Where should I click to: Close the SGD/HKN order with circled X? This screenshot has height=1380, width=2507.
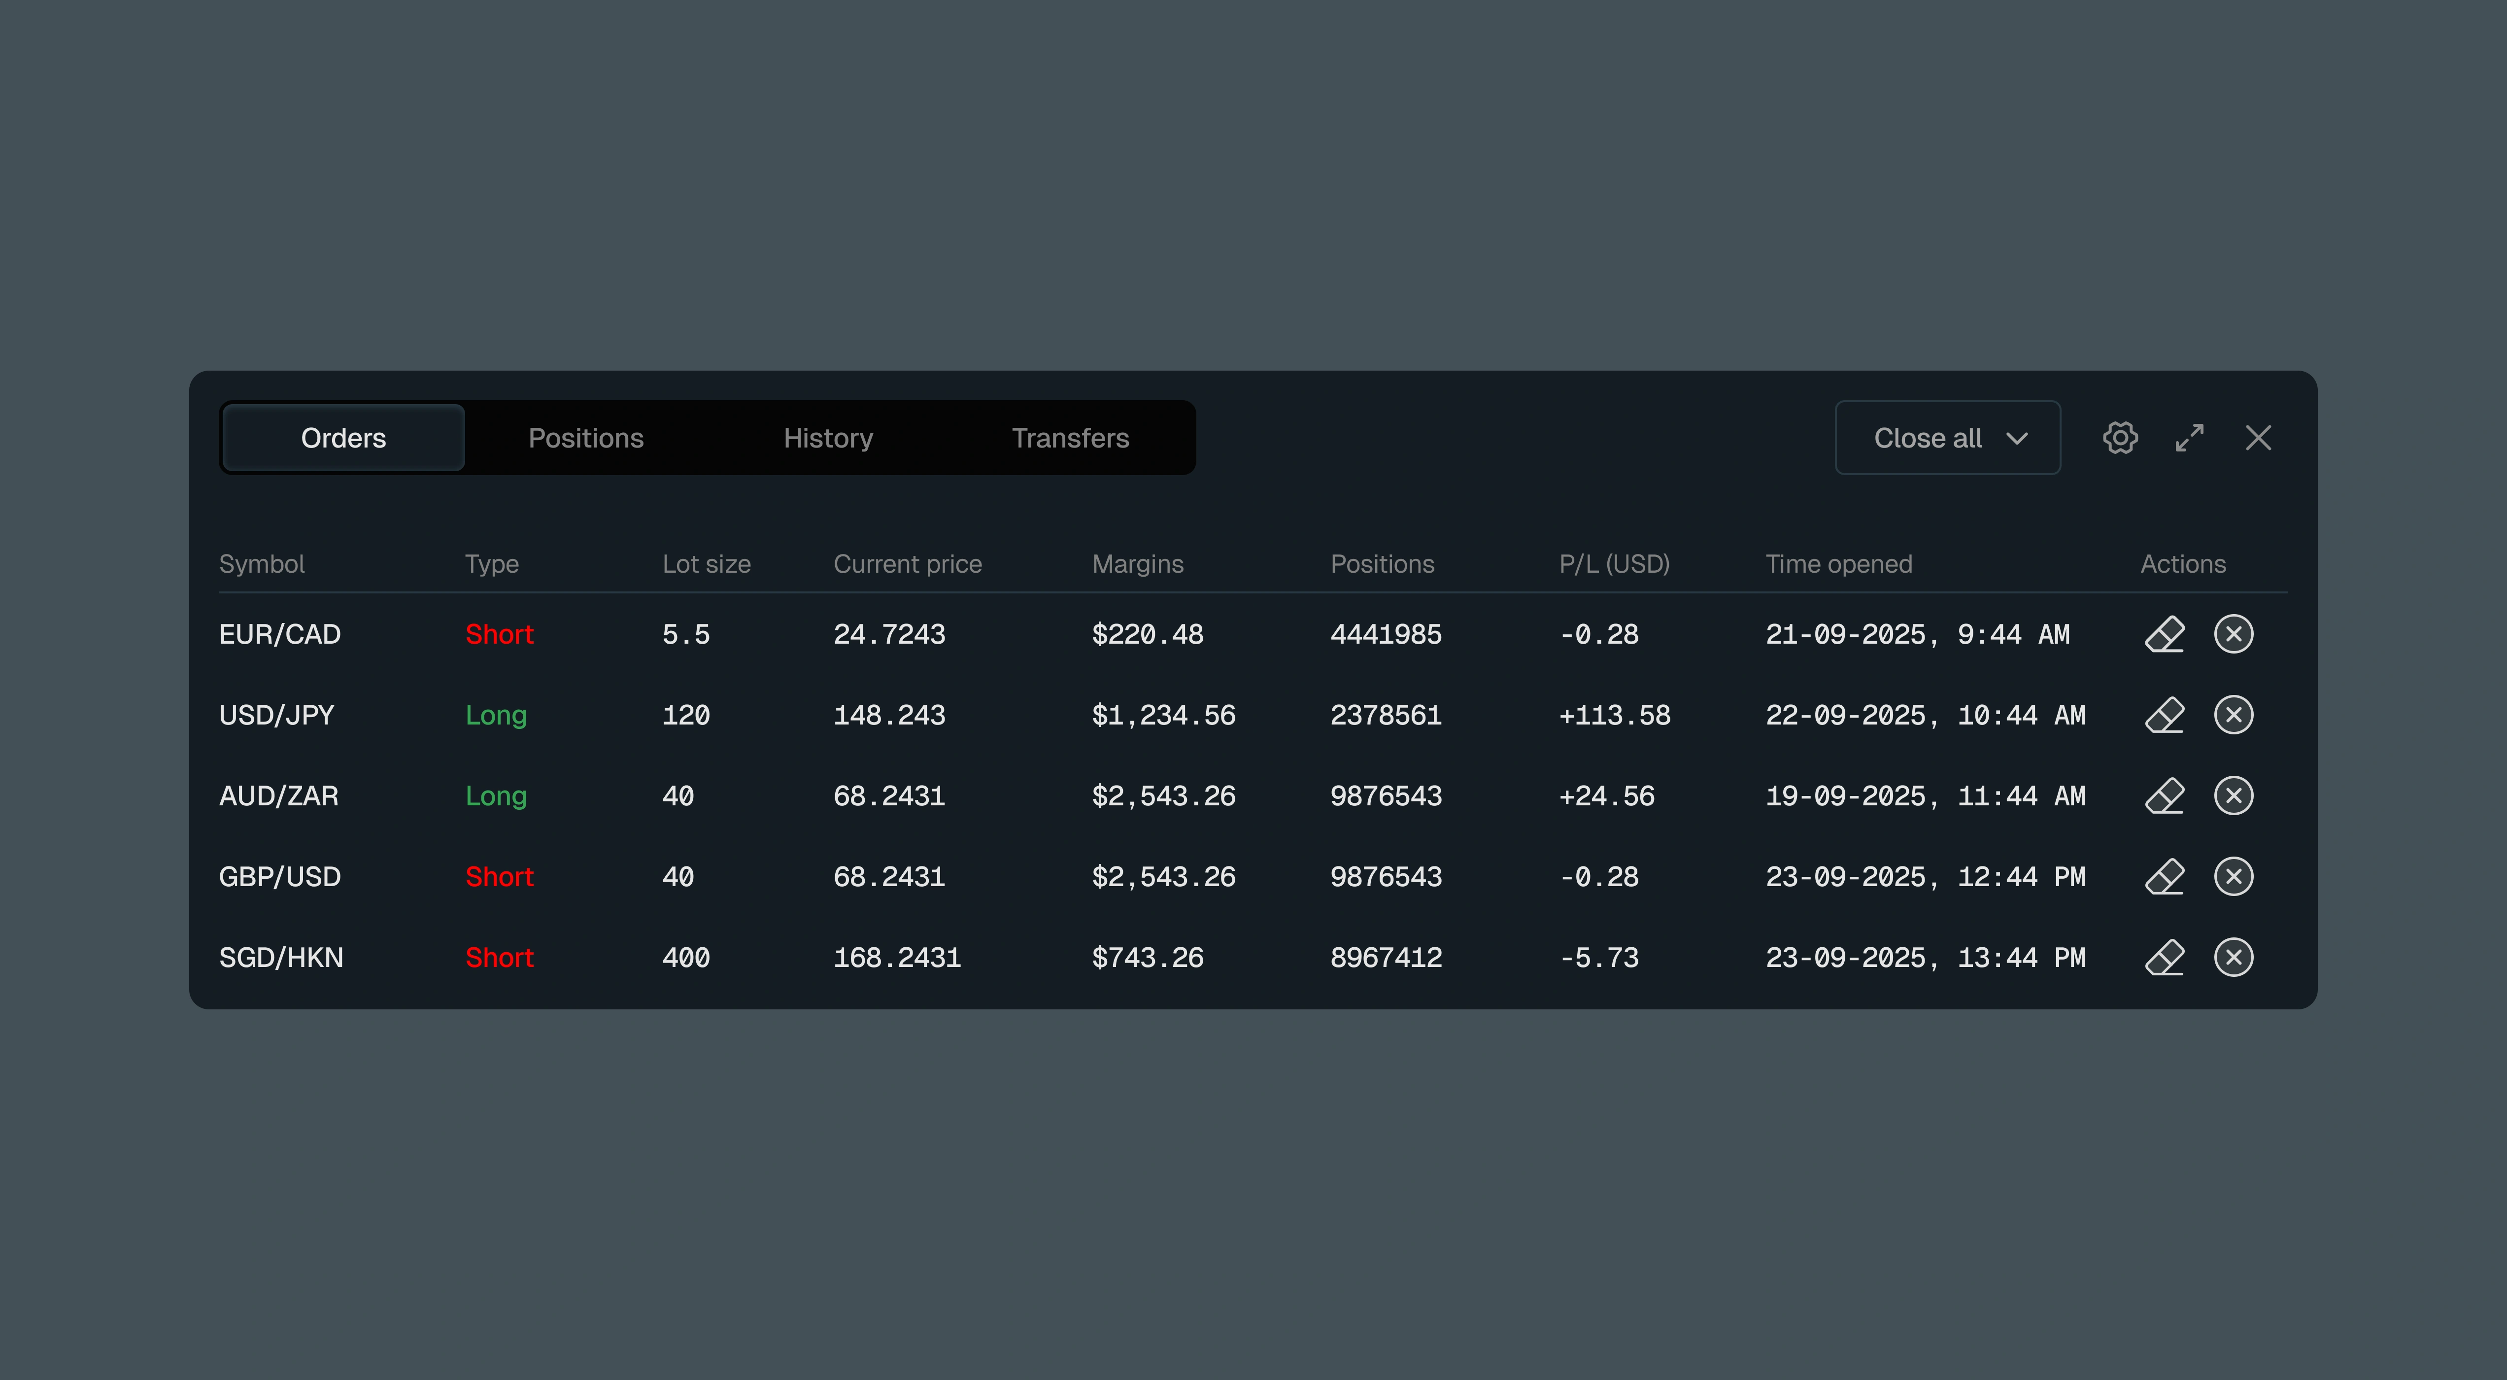[2234, 958]
